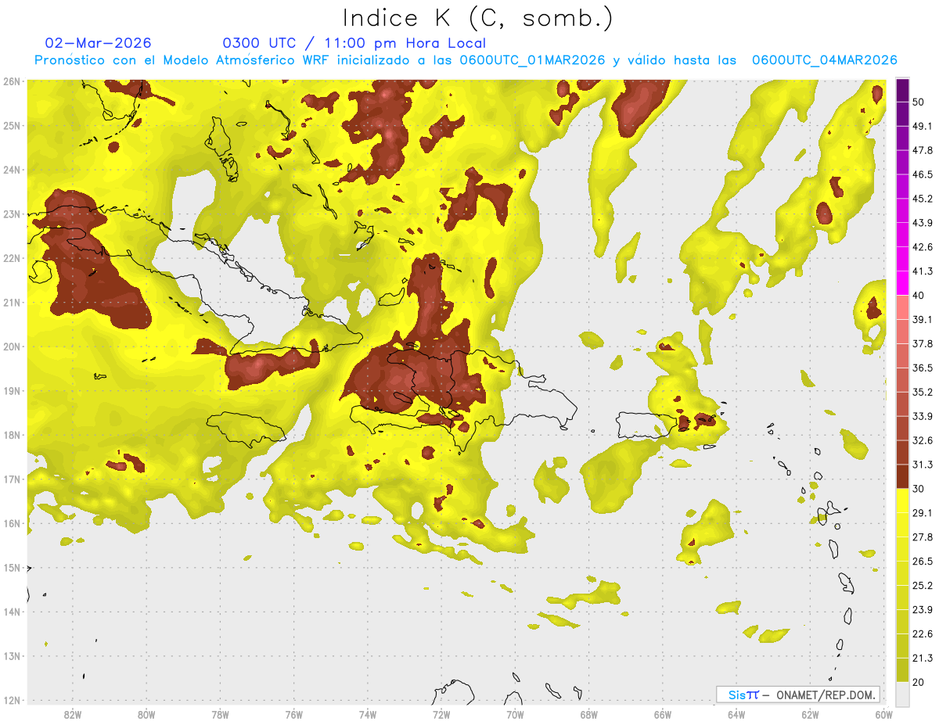Click the magenta swatch between 40 and 41.3

coord(902,283)
